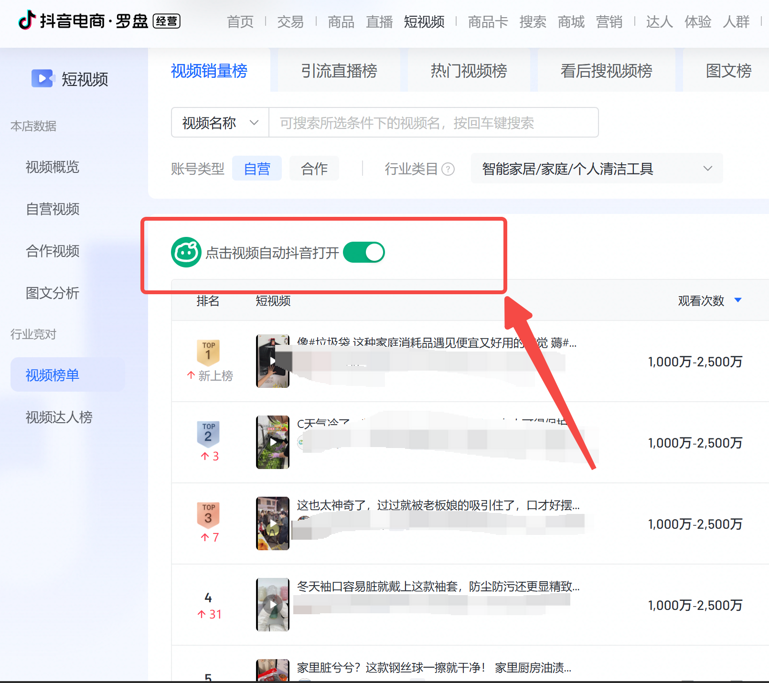Screen dimensions: 769x683
Task: Click 新上榜 label under TOP 1
Action: pos(210,376)
